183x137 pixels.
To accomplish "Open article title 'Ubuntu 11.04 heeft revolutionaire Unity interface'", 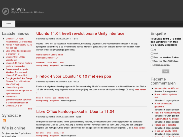I will tap(80, 34).
